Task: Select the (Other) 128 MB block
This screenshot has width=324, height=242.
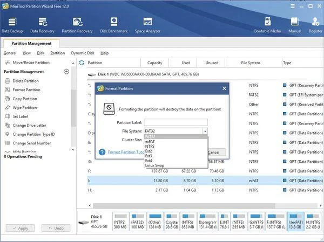Action: [x=155, y=222]
